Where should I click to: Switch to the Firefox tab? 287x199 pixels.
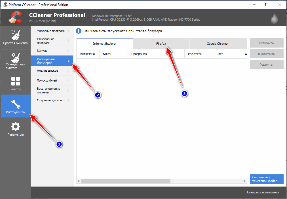pyautogui.click(x=161, y=44)
